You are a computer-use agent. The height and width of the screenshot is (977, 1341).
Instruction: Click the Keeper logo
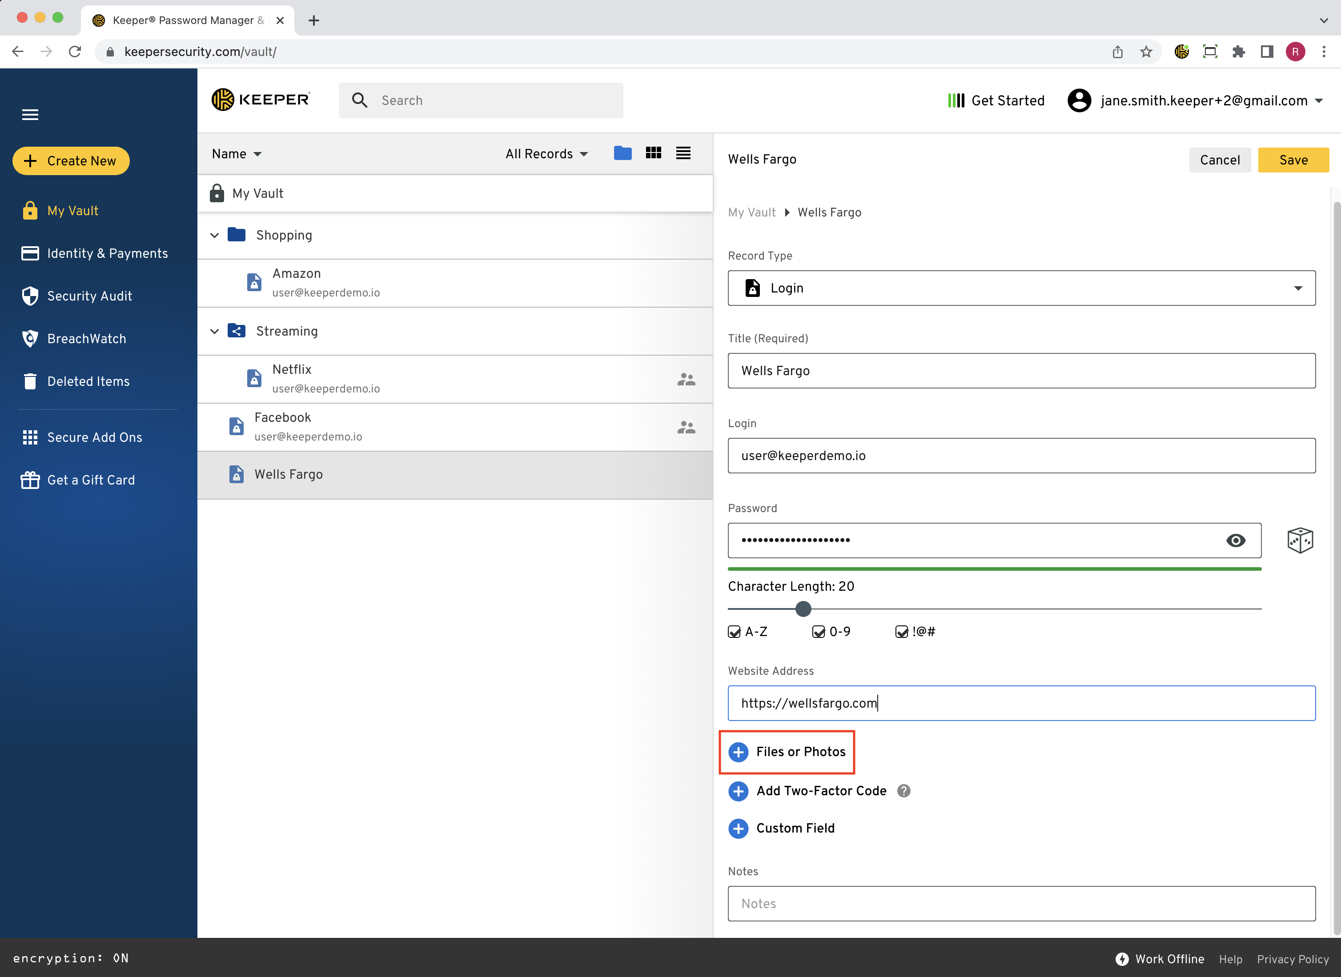coord(260,100)
